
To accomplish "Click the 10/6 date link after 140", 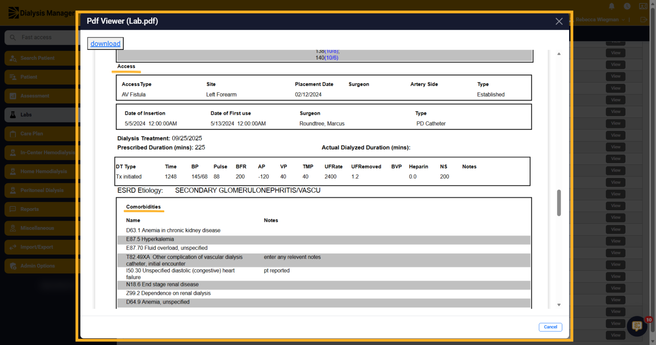I will (x=331, y=57).
